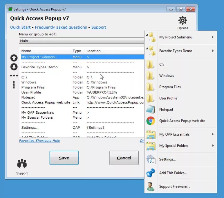Select Quick Access Popup web site row
This screenshot has height=198, width=224.
[83, 102]
